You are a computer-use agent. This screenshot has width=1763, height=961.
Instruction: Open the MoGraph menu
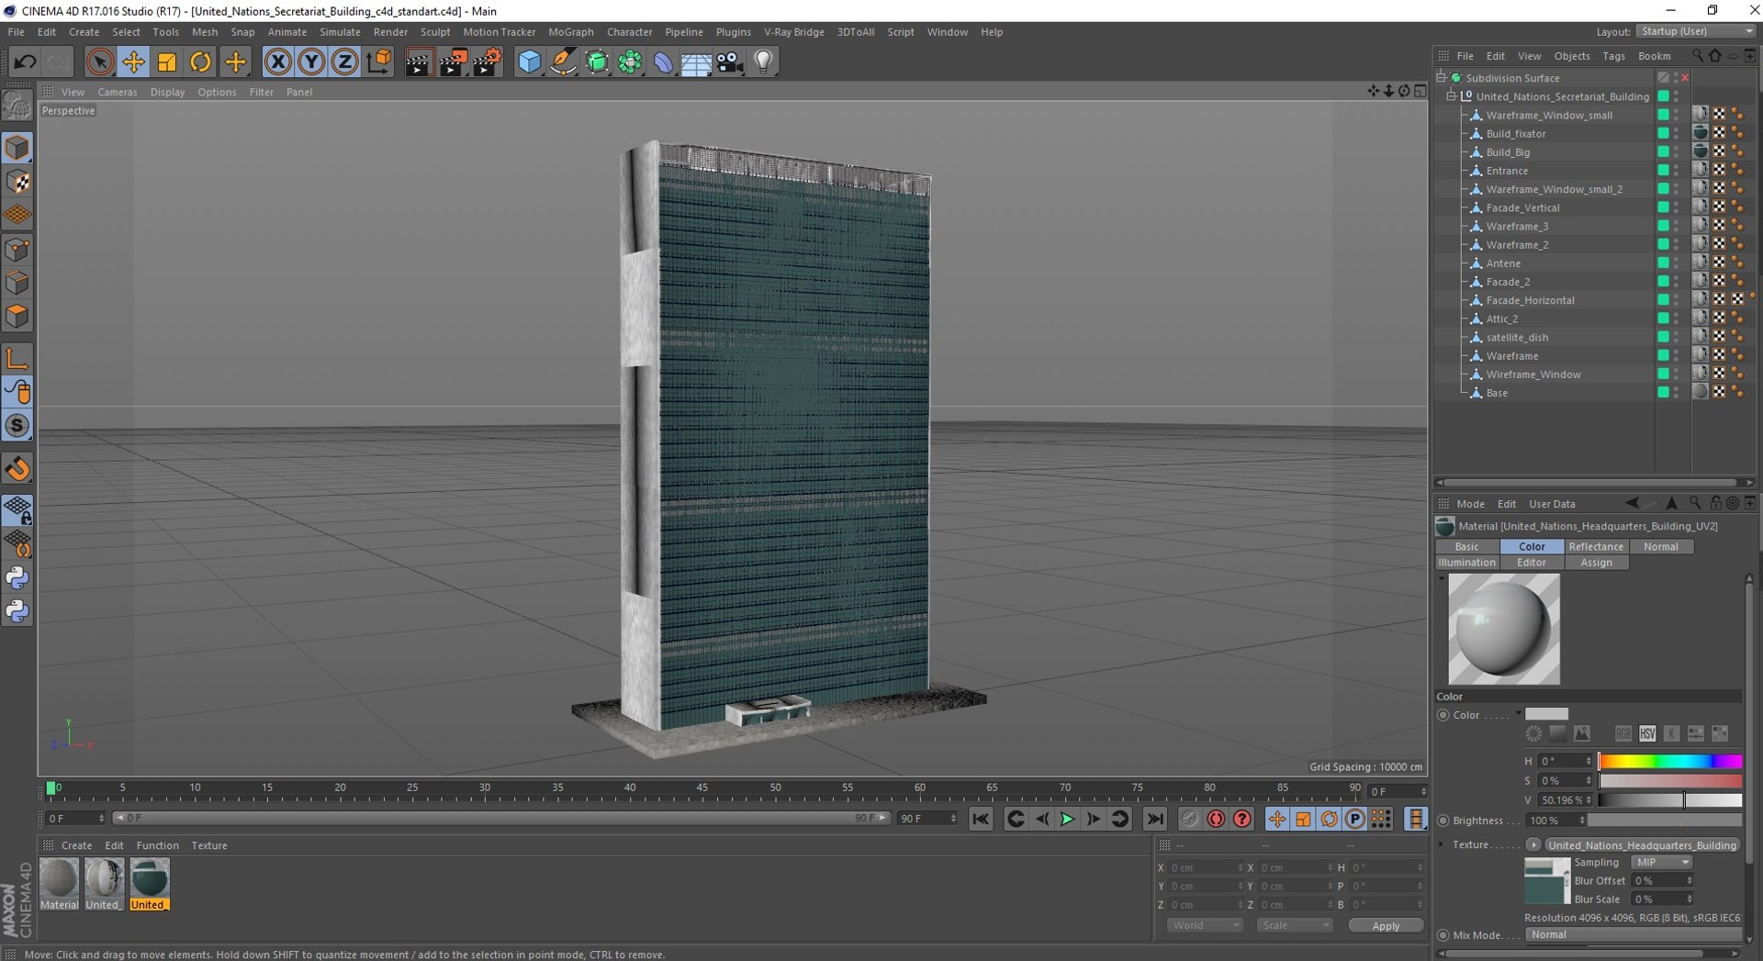(x=570, y=32)
